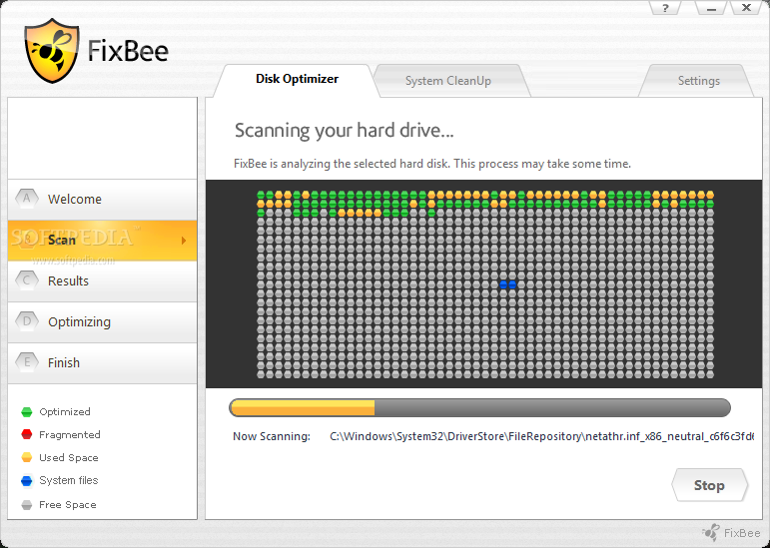Click the 'Now Scanning:' label

[272, 436]
